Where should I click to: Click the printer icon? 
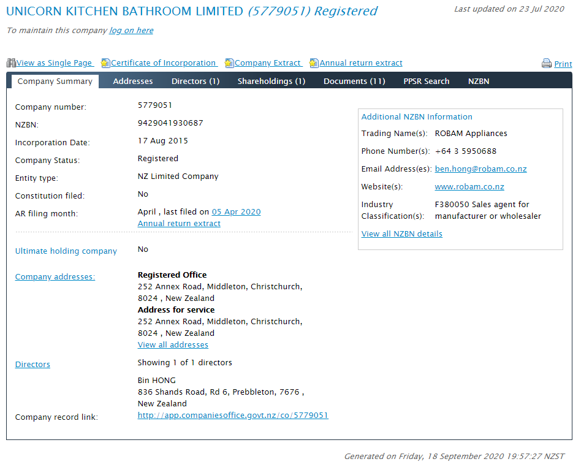[x=547, y=64]
